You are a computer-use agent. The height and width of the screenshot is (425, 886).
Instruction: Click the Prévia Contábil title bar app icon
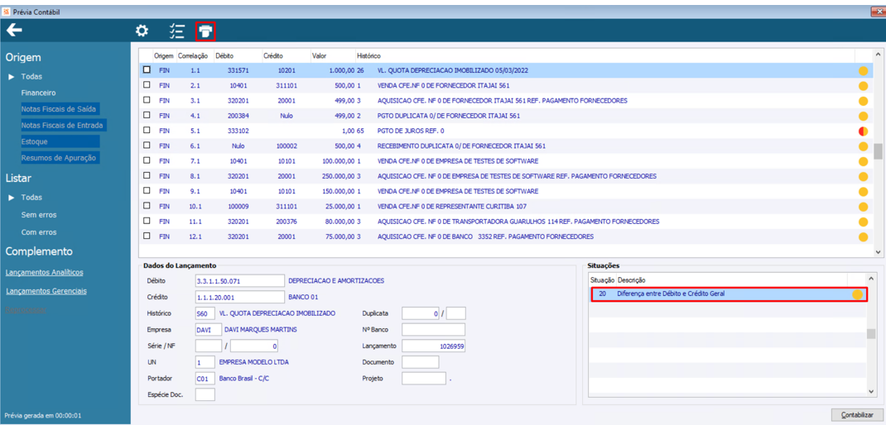pos(6,12)
